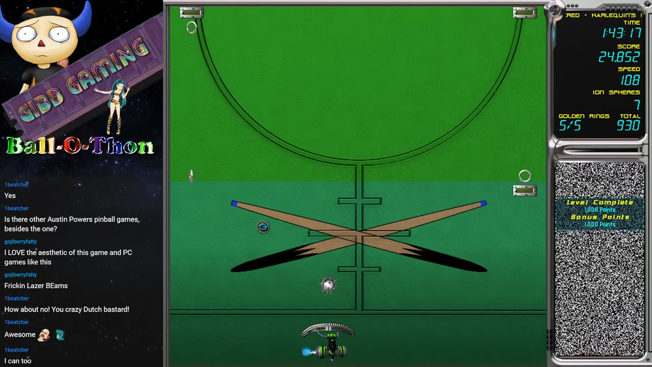Click the spinning ring on the left edge

coord(191,176)
